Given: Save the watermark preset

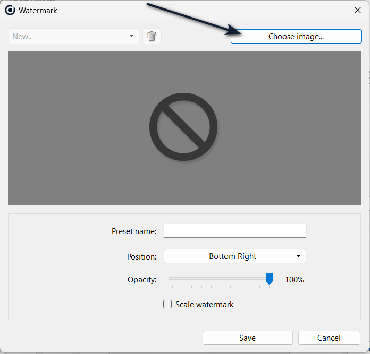Looking at the screenshot, I should (x=247, y=338).
